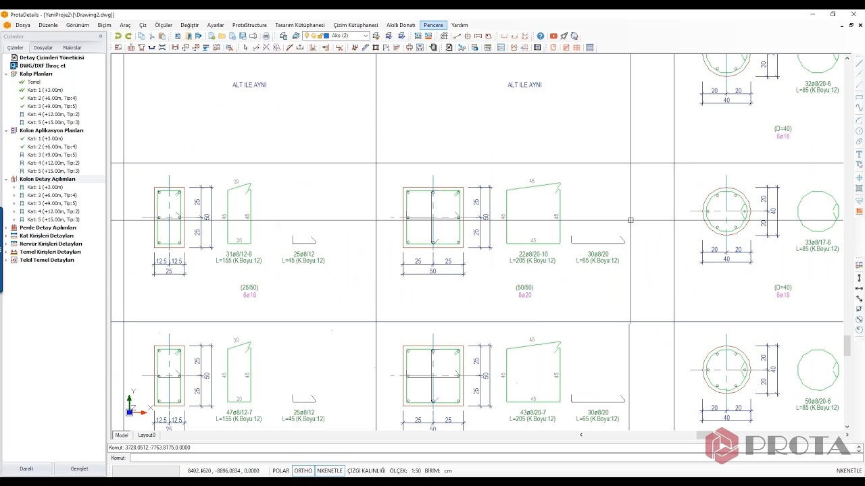Click the red YouTube video icon
865x486 pixels.
coord(553,36)
